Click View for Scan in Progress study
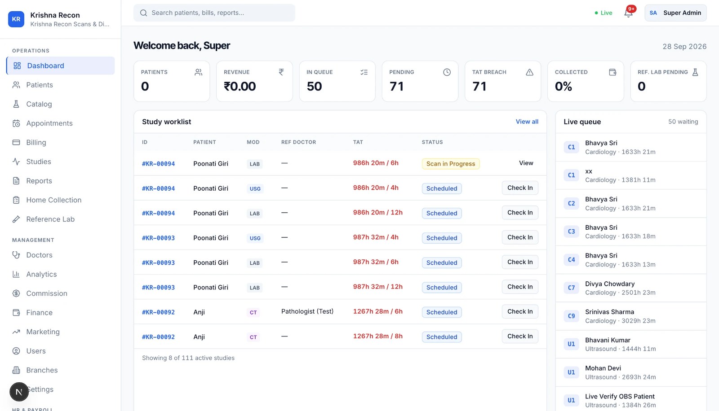719x411 pixels. click(526, 163)
